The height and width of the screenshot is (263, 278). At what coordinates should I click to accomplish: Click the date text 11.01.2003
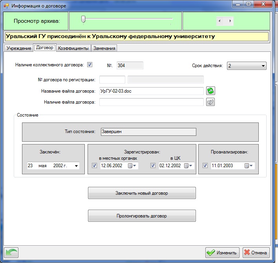(x=222, y=166)
